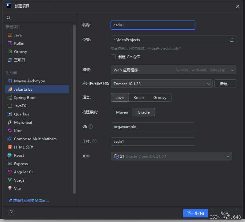Select Groovy as the language
Screen dimensions: 245x222
[160, 97]
